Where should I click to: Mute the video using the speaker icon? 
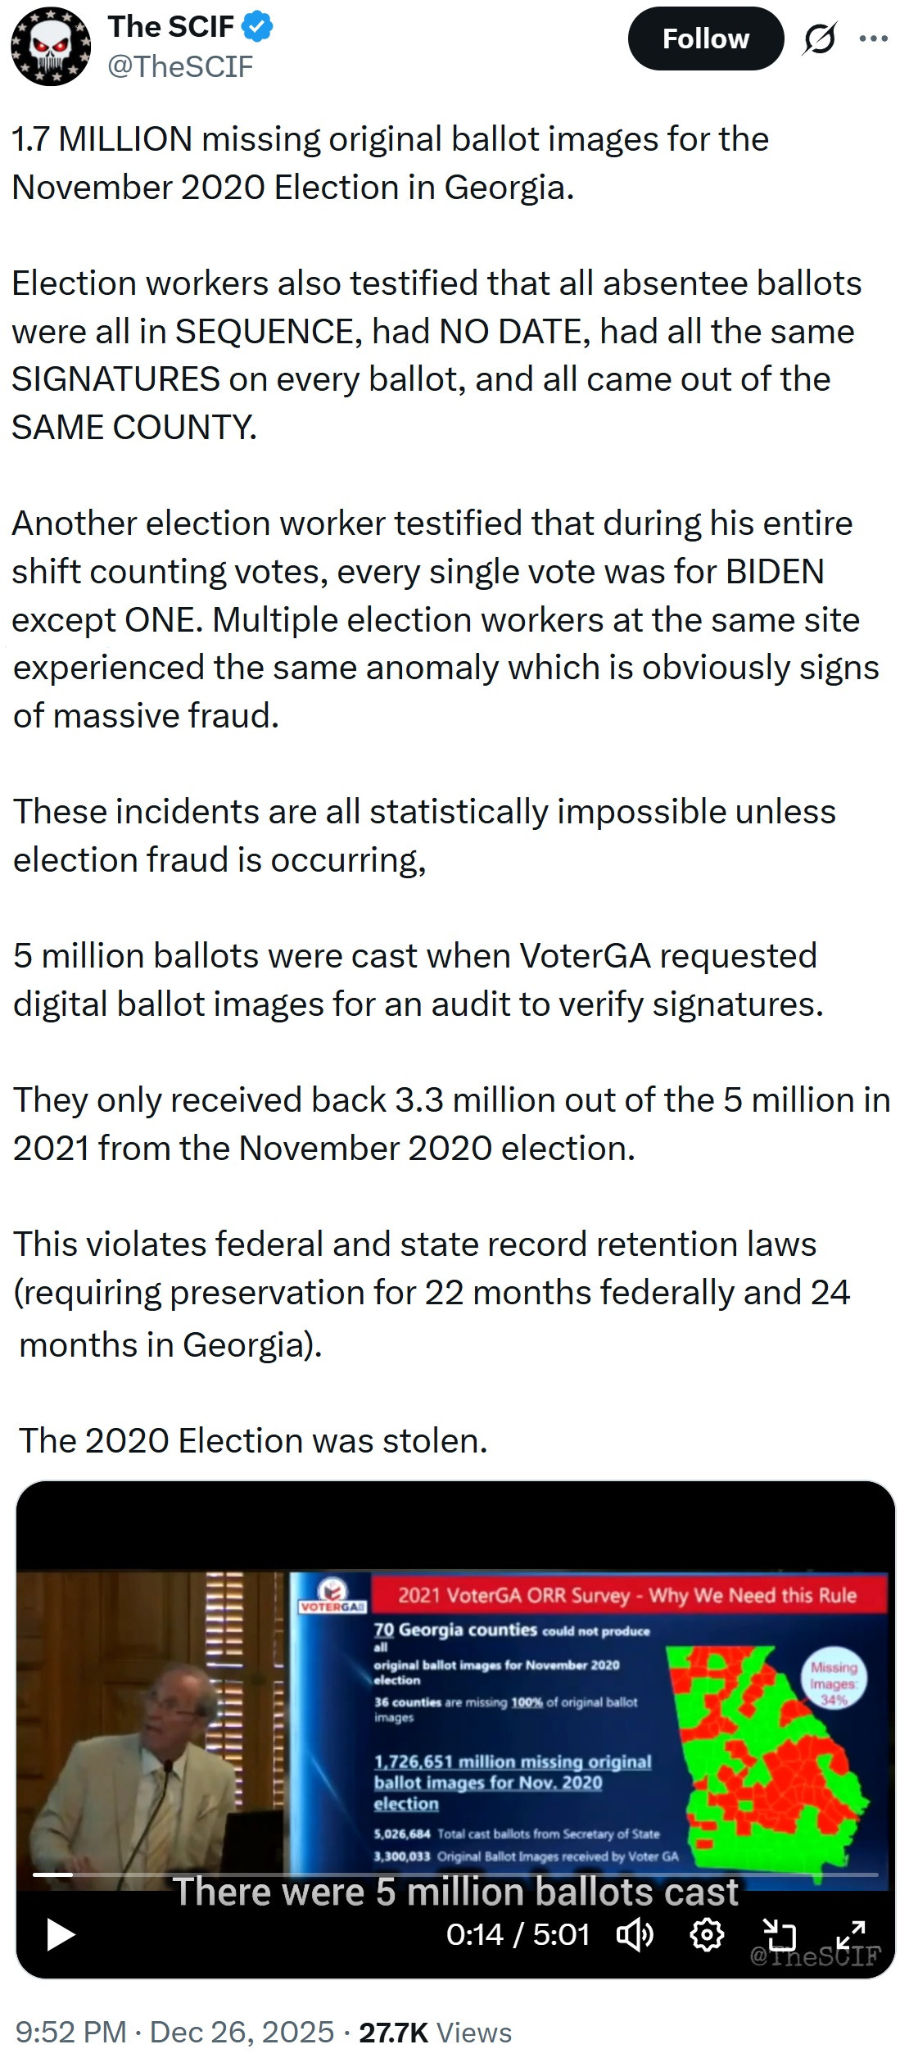(635, 1934)
